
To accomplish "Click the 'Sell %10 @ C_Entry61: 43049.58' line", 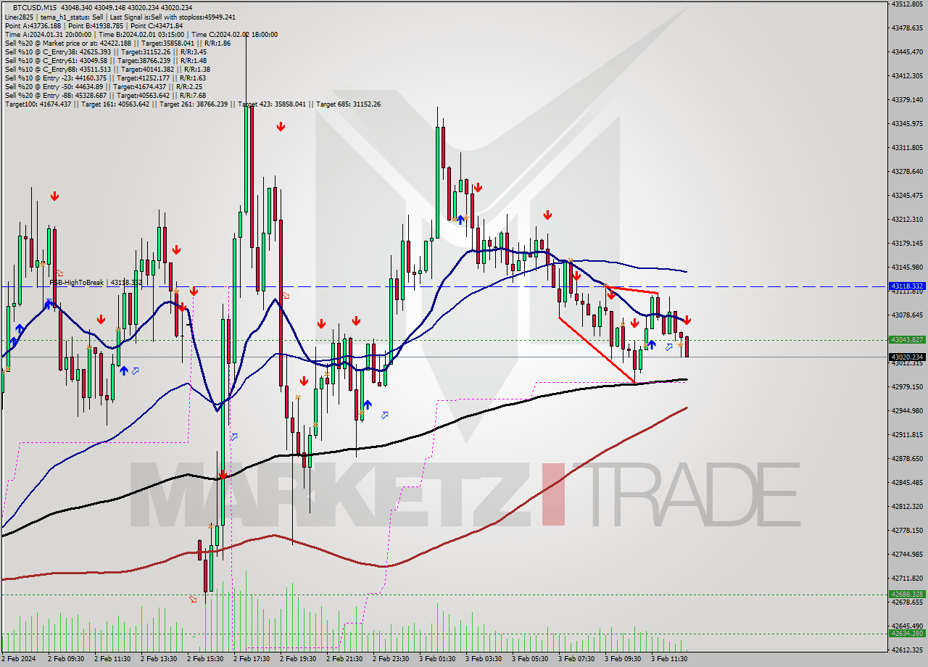I will point(105,60).
